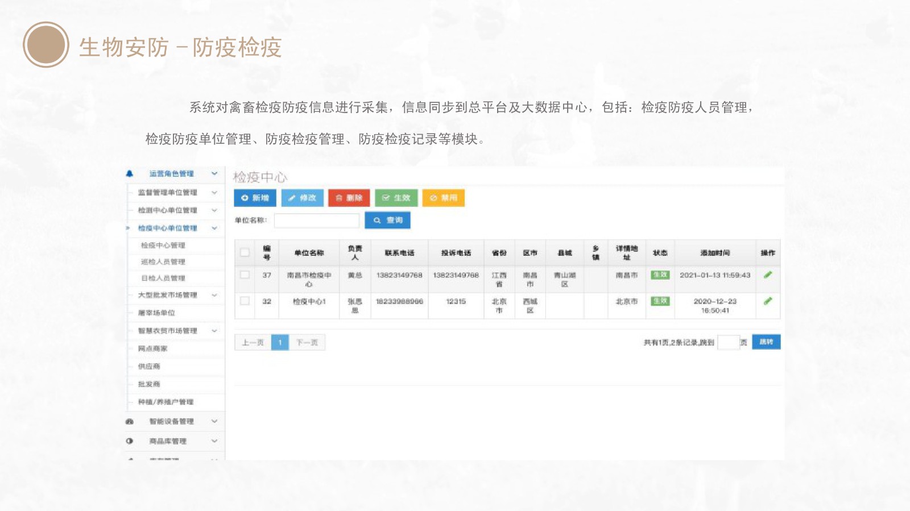The image size is (910, 511).
Task: Click the 单位名称 search input field
Action: 316,221
